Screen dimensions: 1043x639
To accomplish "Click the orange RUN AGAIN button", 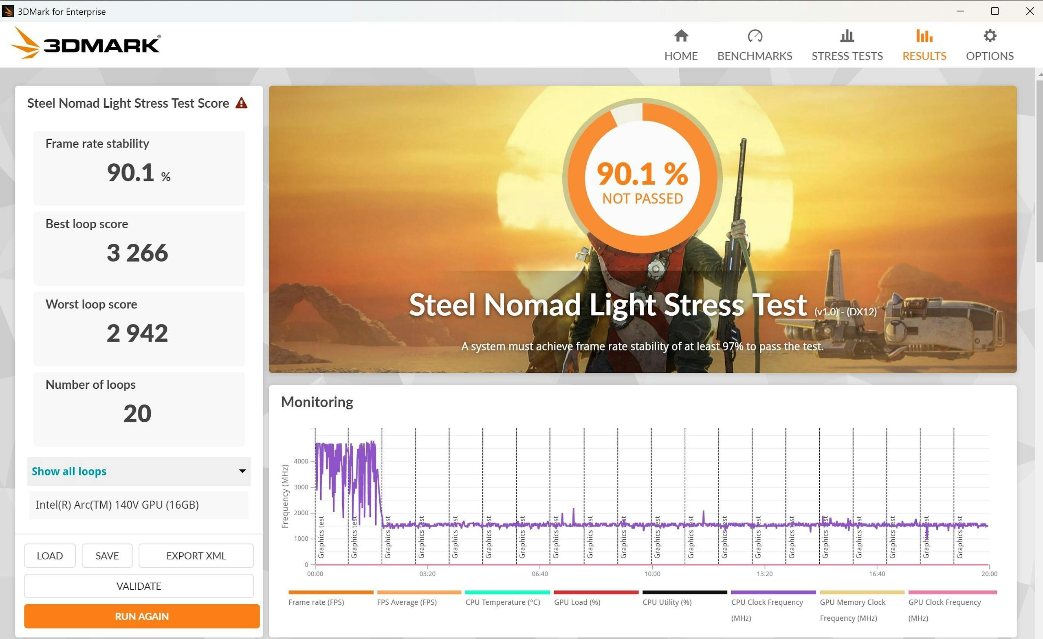I will point(142,616).
